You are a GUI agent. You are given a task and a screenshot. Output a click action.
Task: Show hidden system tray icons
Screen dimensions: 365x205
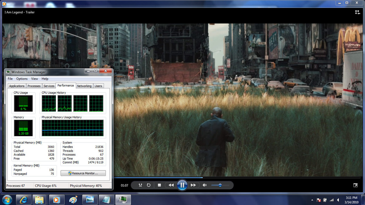coord(312,200)
